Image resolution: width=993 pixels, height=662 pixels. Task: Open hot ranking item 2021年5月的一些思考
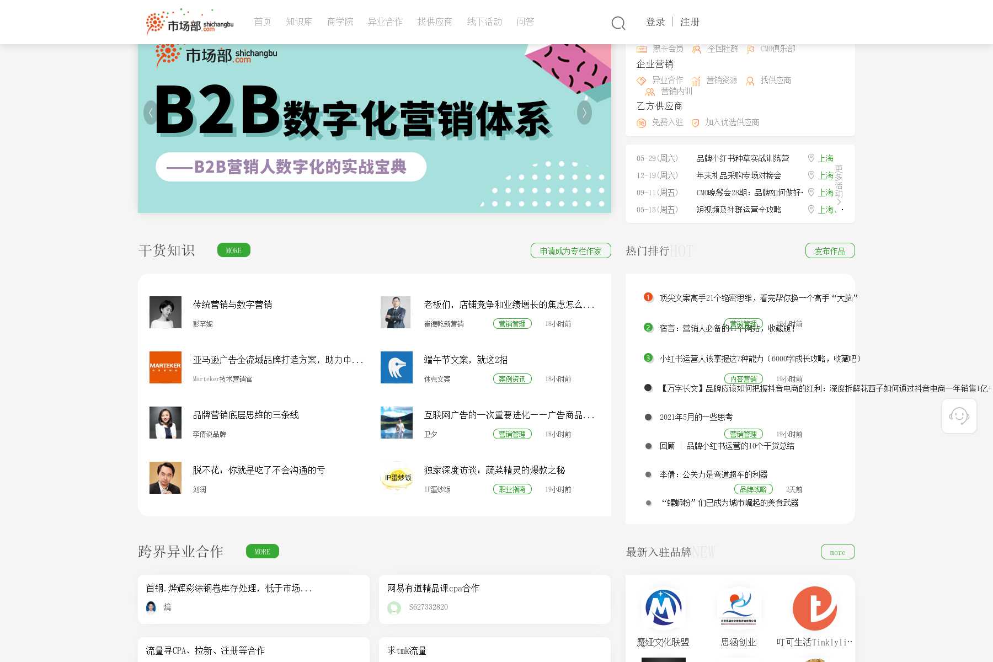(696, 417)
